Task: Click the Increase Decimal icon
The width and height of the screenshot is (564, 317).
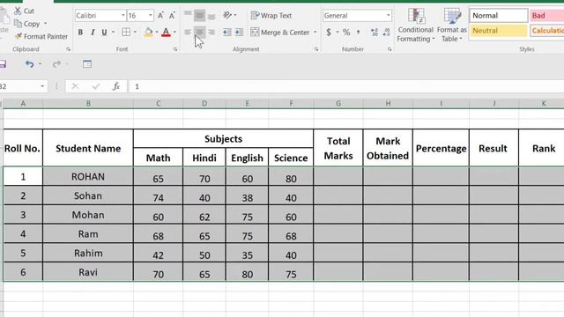Action: tap(375, 33)
